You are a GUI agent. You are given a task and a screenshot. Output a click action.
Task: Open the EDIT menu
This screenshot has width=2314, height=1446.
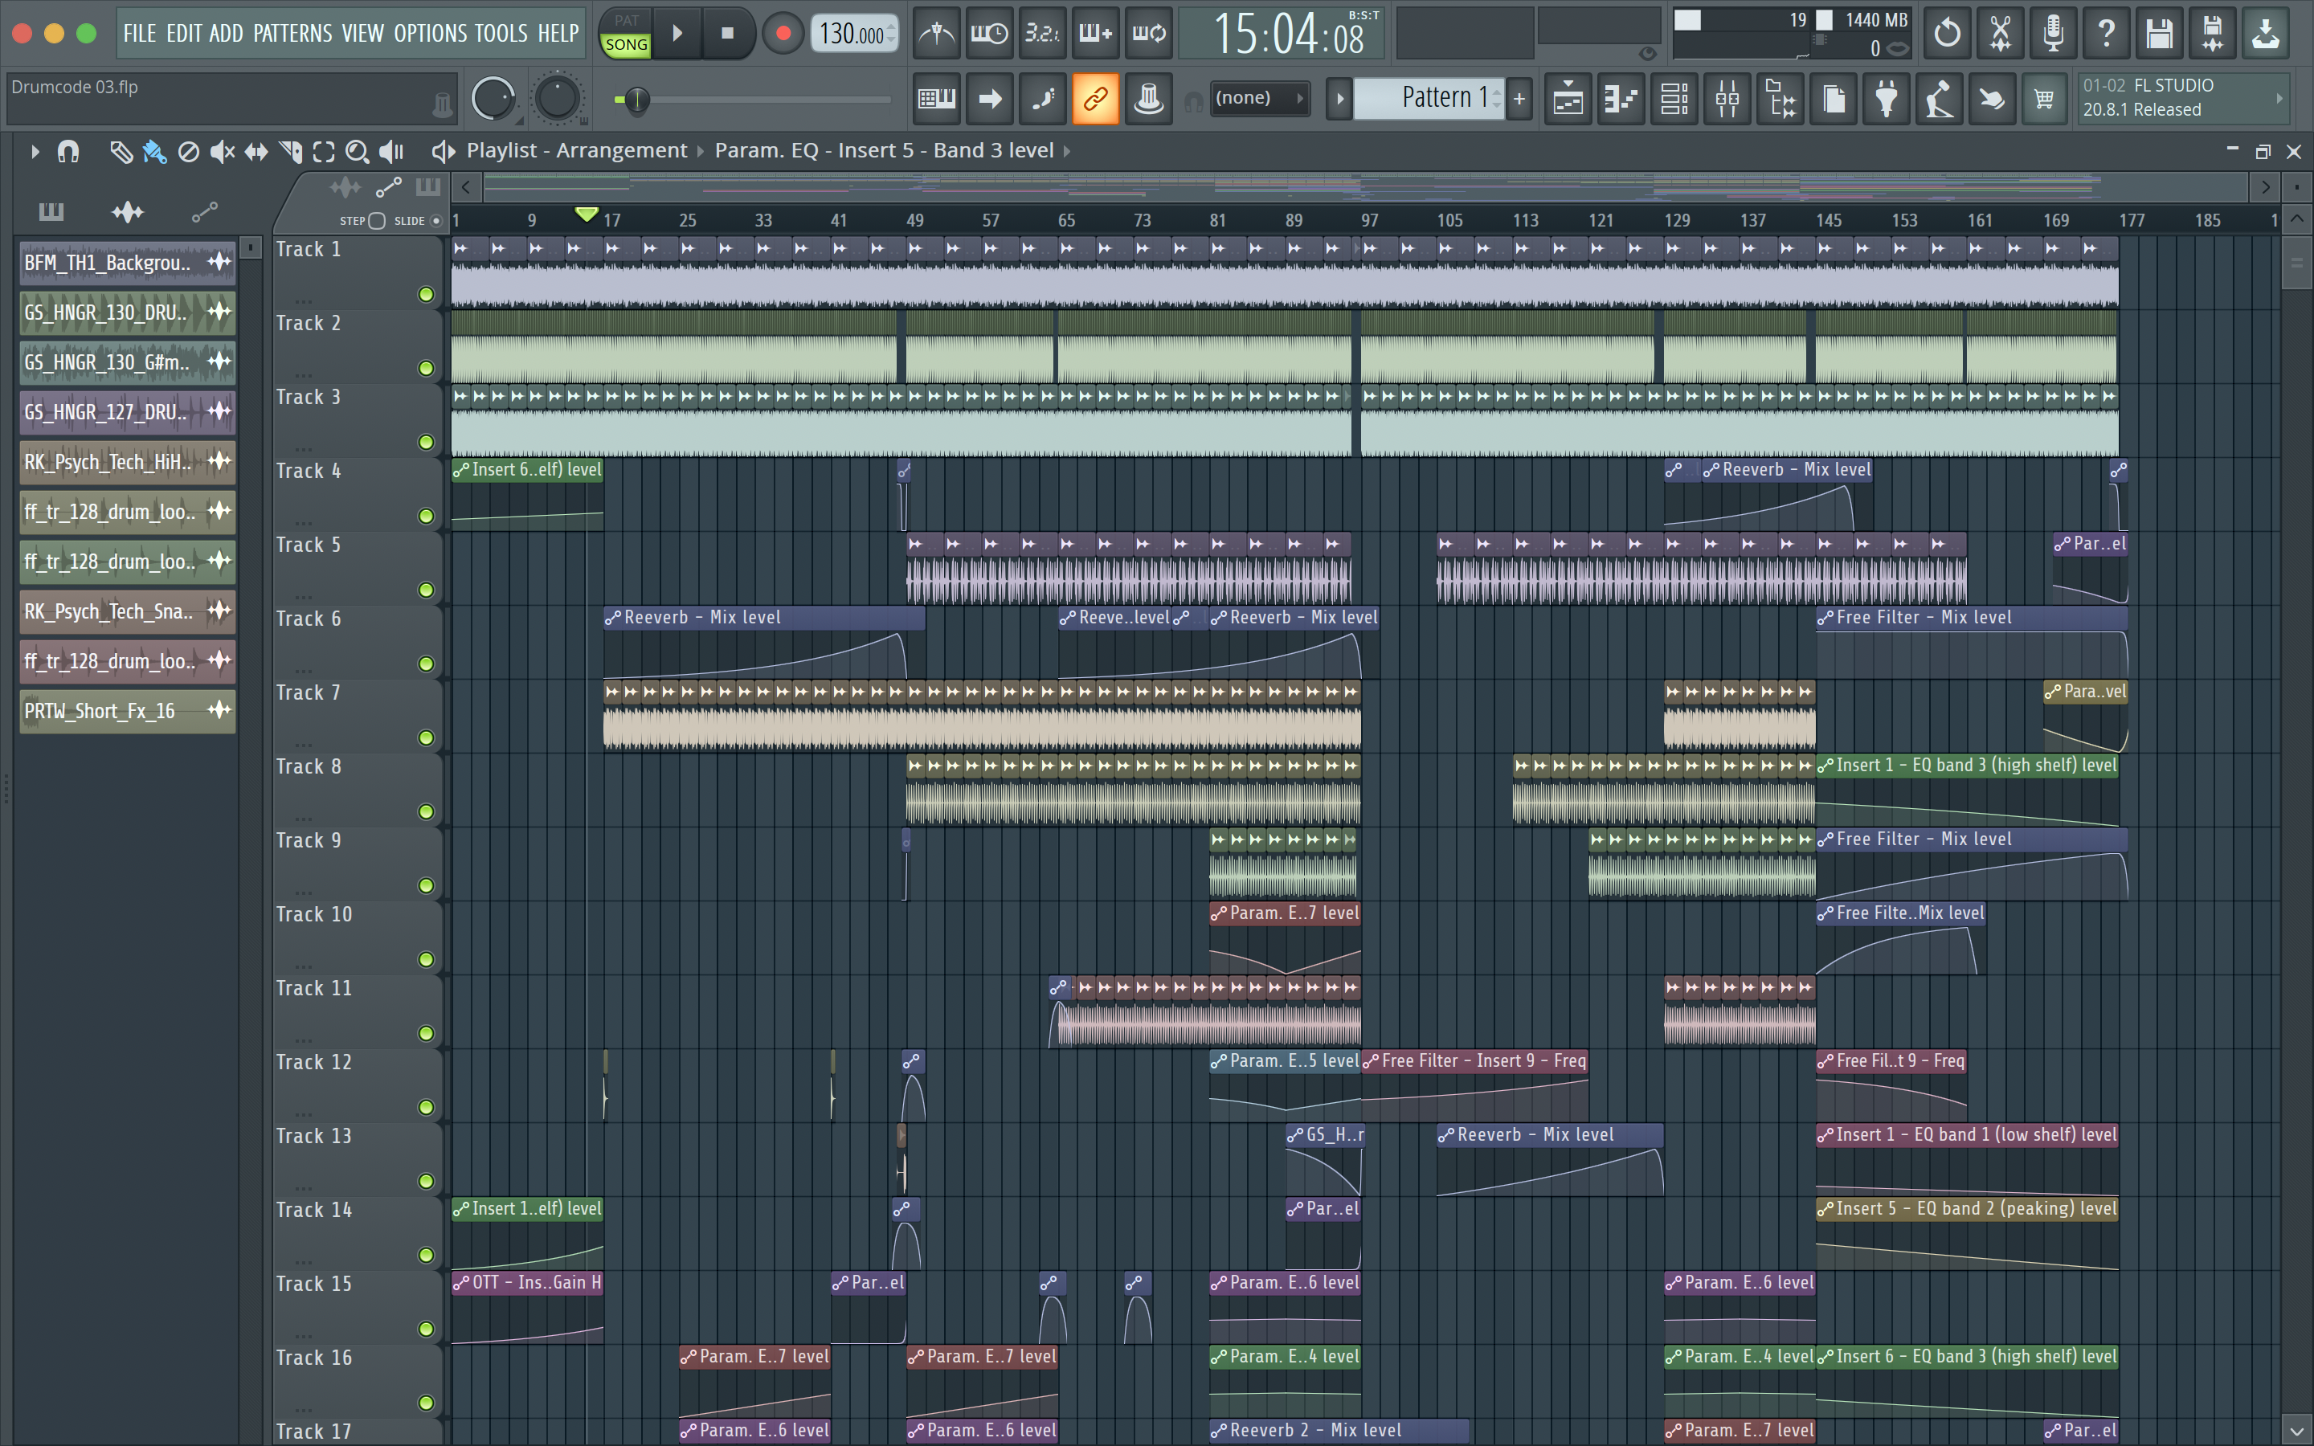tap(183, 34)
